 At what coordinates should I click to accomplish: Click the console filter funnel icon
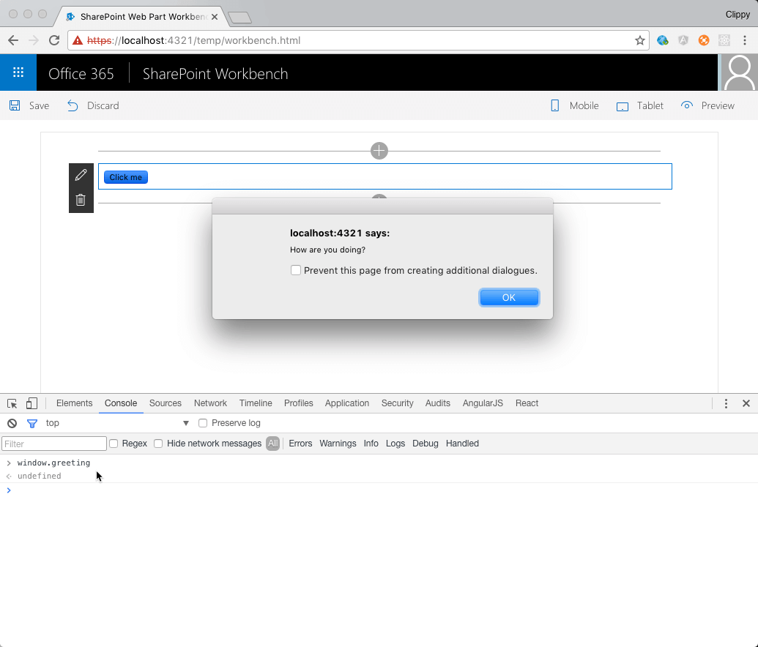[32, 423]
